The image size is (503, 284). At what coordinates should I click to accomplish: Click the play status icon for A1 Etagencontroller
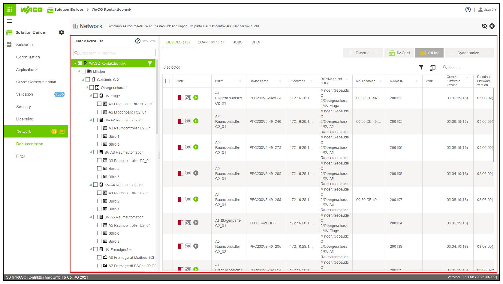(196, 98)
